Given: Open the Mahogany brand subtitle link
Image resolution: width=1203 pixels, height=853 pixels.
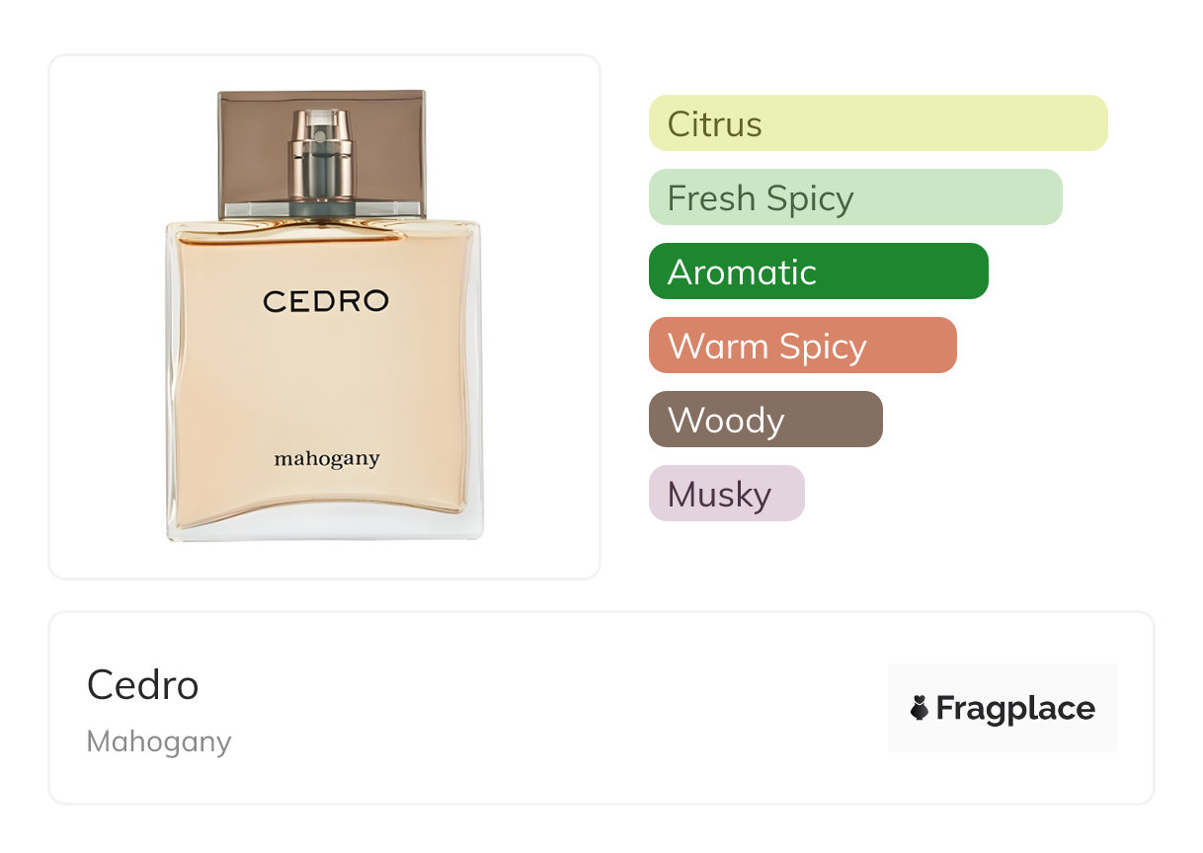Looking at the screenshot, I should (x=159, y=741).
